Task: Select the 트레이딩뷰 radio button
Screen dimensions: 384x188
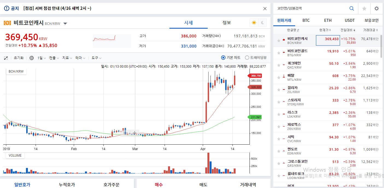Action: click(247, 58)
